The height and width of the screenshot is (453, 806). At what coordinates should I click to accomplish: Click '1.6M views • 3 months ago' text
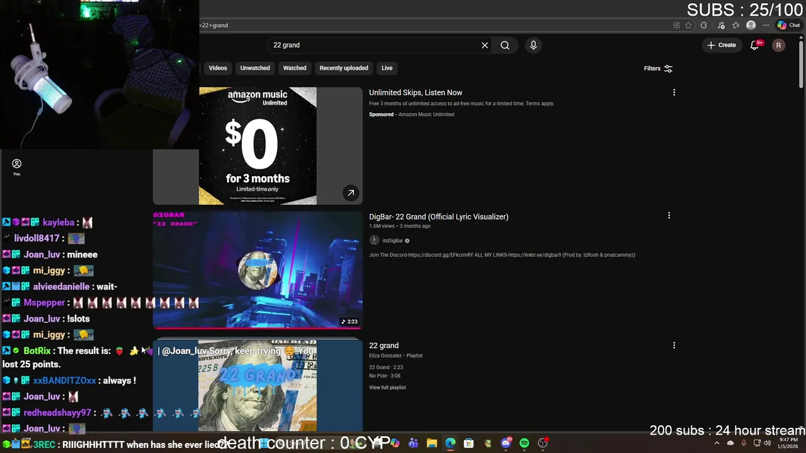point(400,226)
